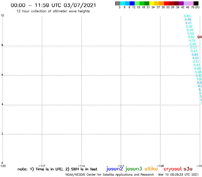Select the longitude label -111
The image size is (202, 177).
tap(121, 166)
